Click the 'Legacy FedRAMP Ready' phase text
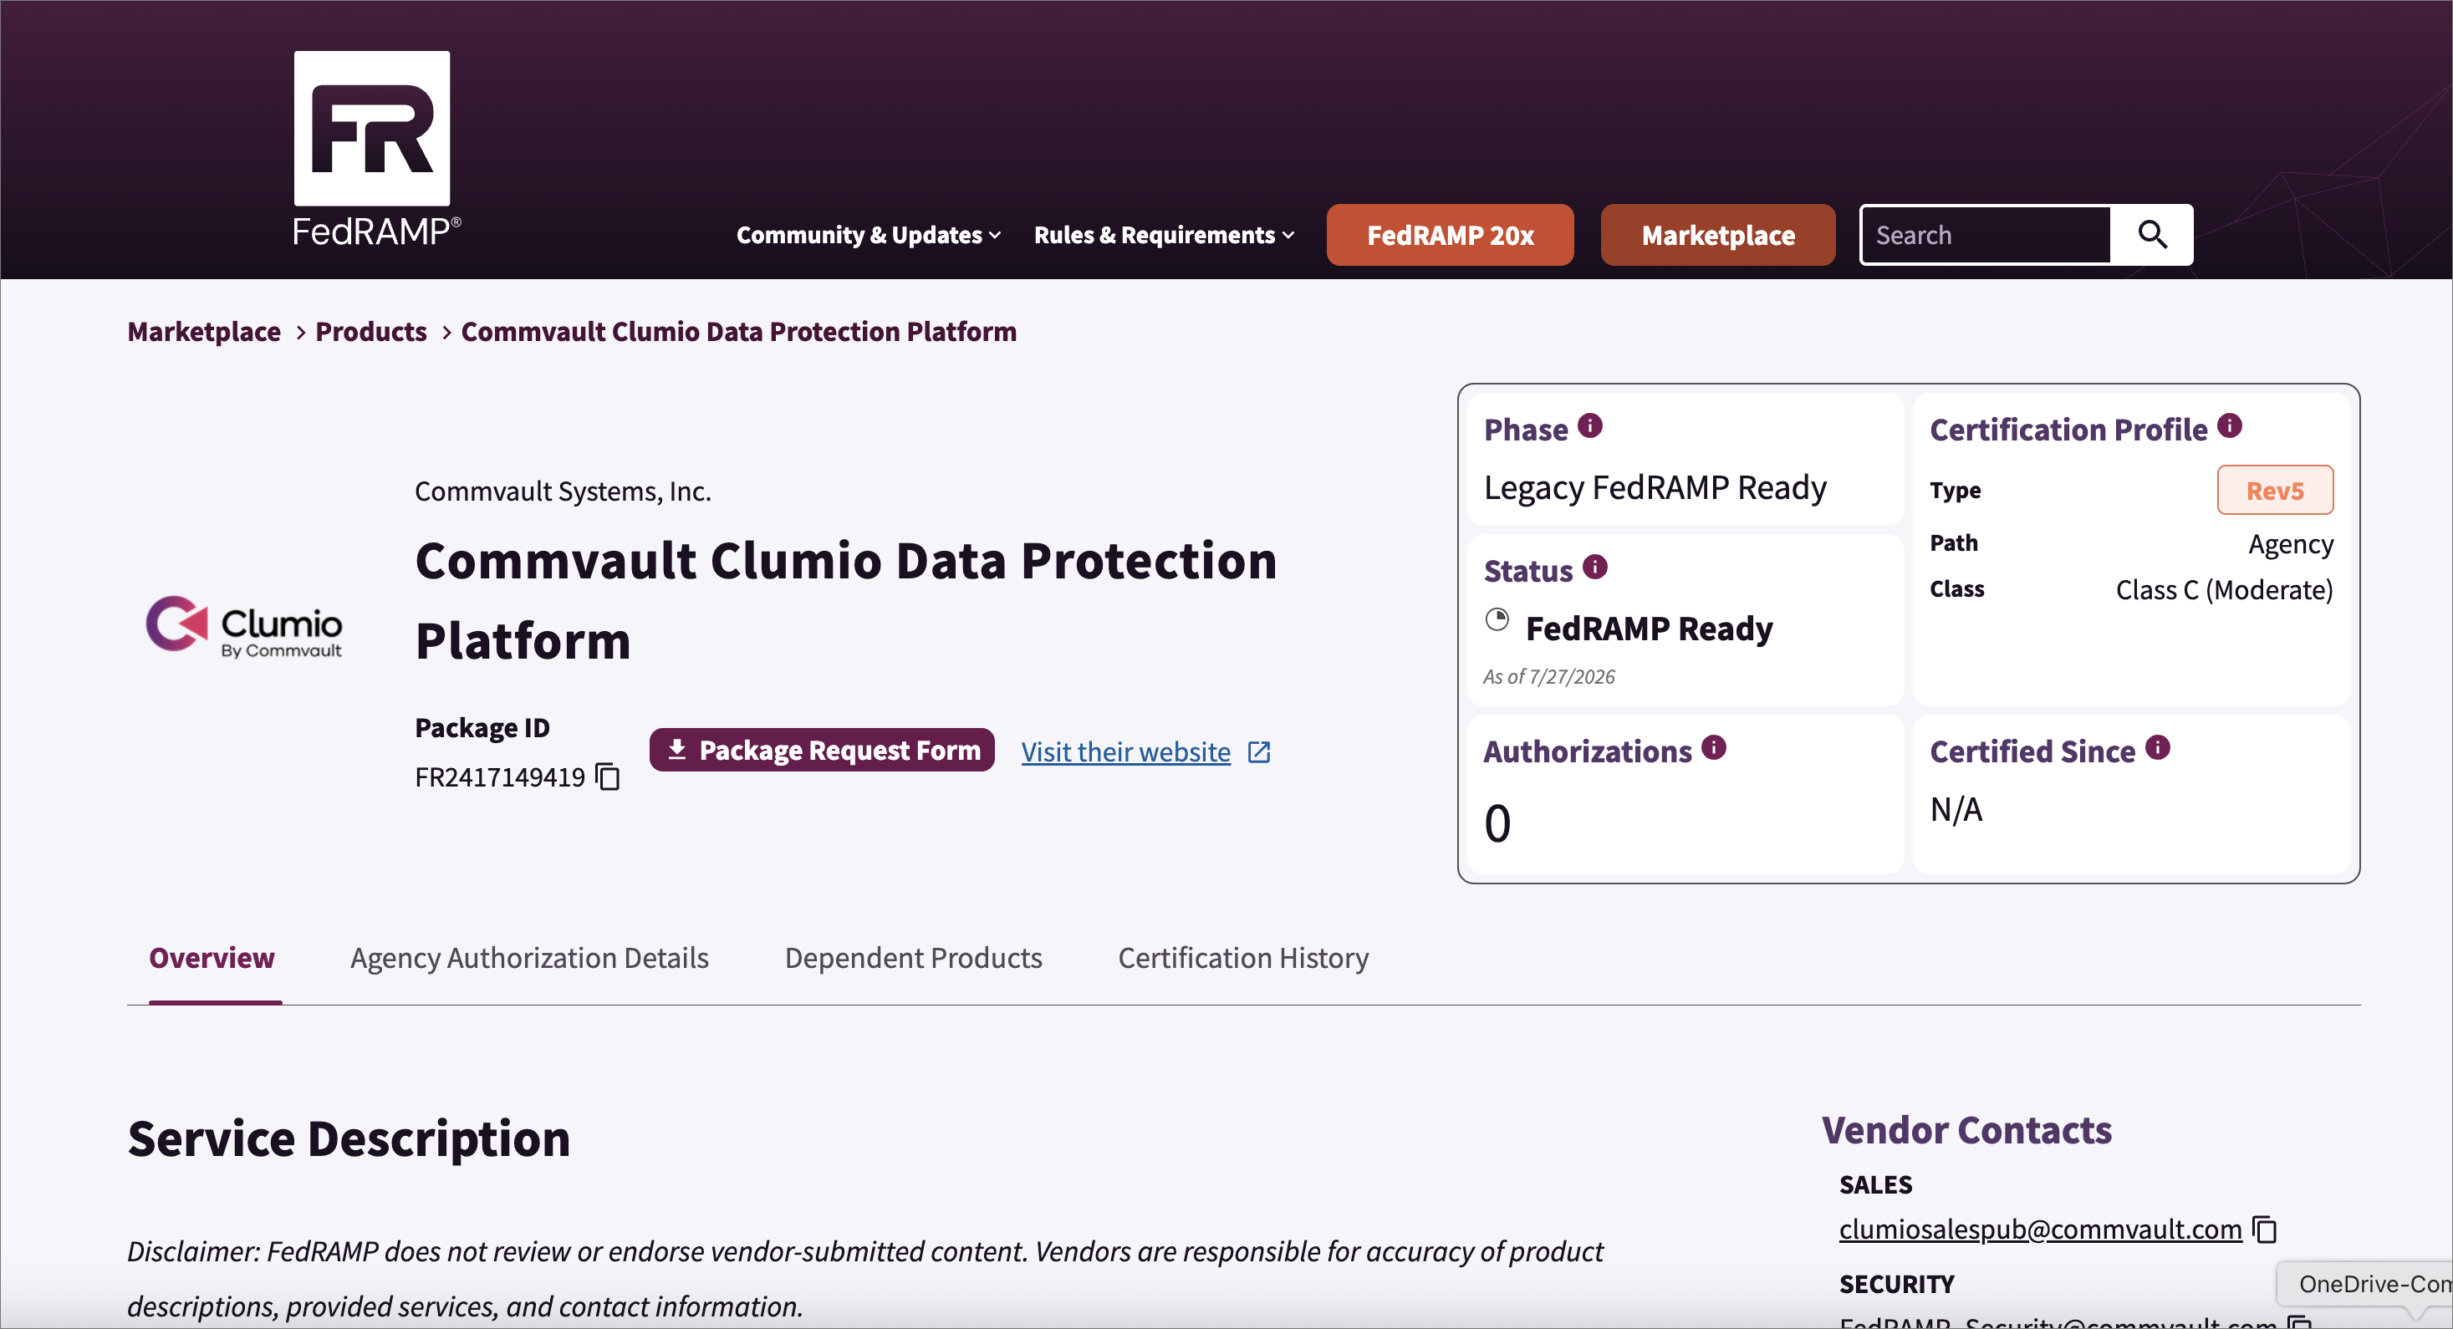This screenshot has height=1329, width=2453. [1655, 487]
